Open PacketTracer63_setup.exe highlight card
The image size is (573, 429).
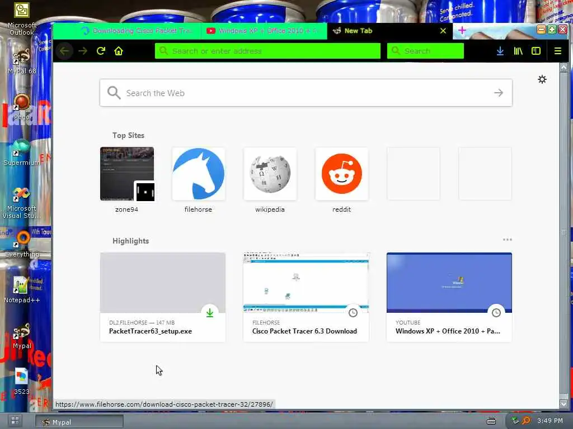163,297
